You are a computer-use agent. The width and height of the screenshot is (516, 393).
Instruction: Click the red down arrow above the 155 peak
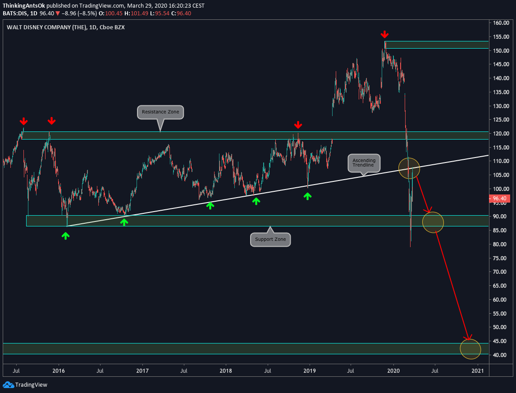tap(384, 34)
